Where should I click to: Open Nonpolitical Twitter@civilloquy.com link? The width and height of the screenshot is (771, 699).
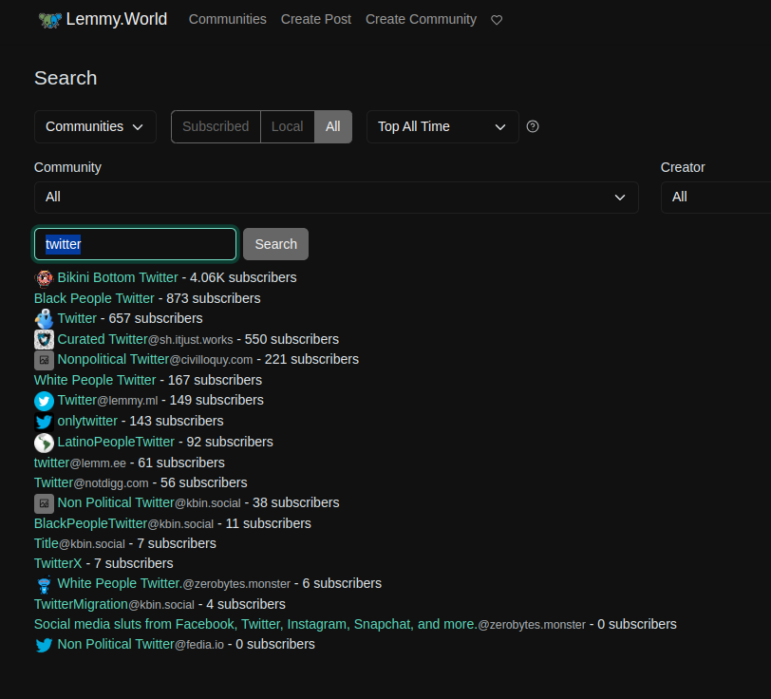pyautogui.click(x=155, y=359)
